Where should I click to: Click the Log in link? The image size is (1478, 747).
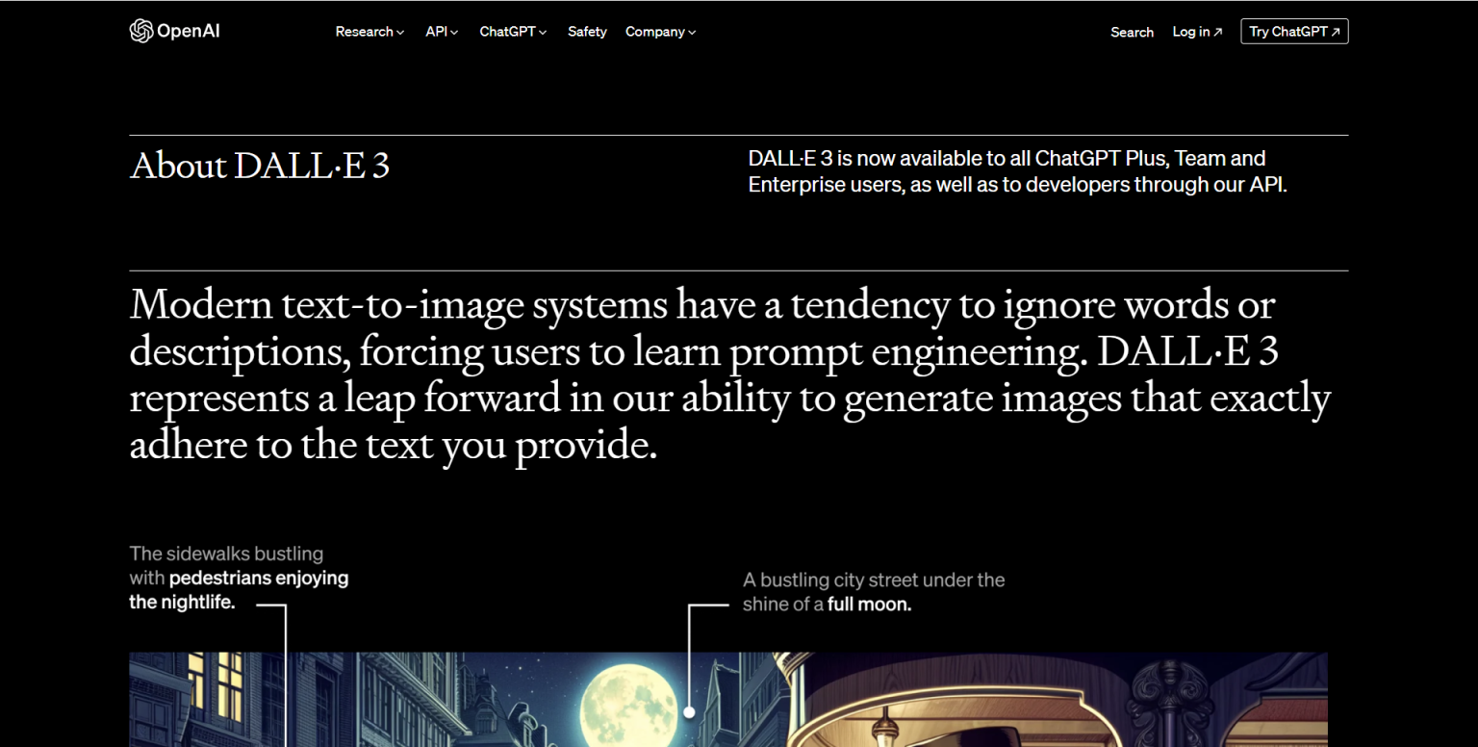pos(1191,32)
